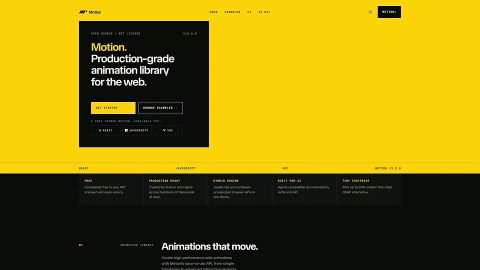Screen dimensions: 480x270
Task: Click the TINY FOOTPRINT card heading
Action: (x=355, y=181)
